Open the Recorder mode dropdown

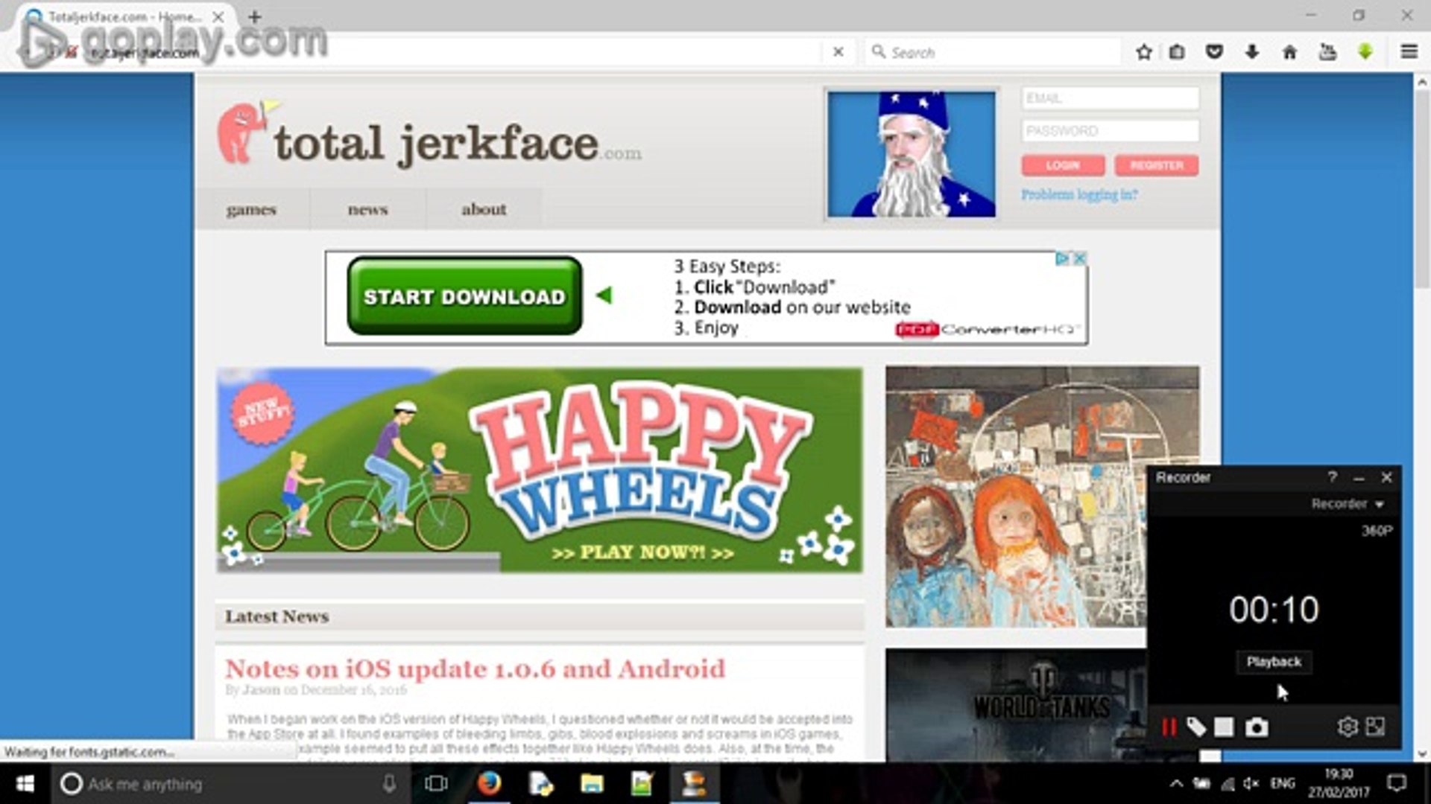(1348, 504)
